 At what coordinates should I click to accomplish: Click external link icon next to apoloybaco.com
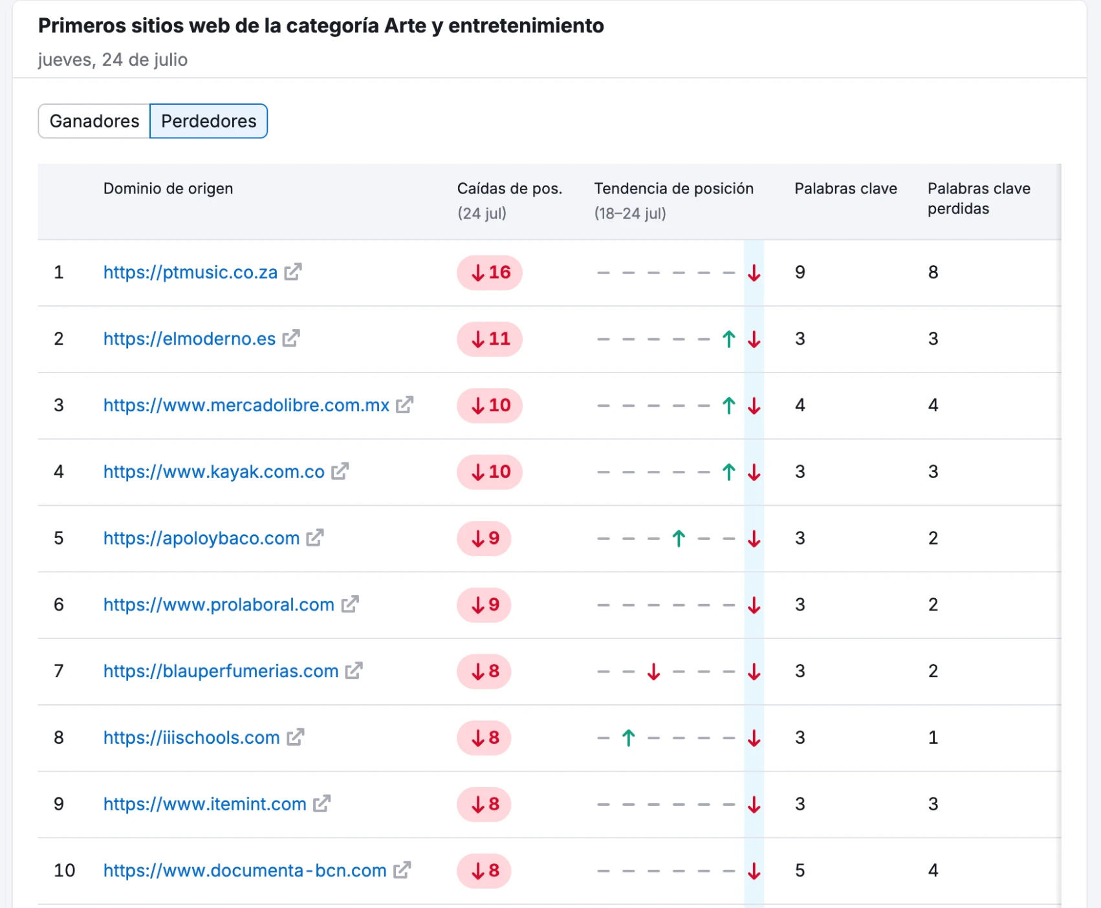coord(315,538)
